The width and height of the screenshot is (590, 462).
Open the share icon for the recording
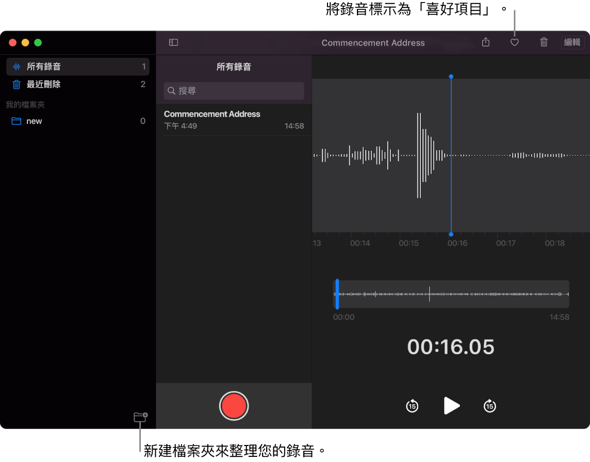click(x=485, y=42)
